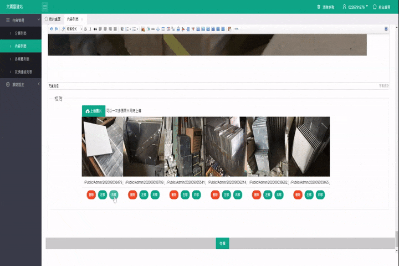The width and height of the screenshot is (399, 266).
Task: Select the thumbnail above path 033465
Action: (309, 147)
